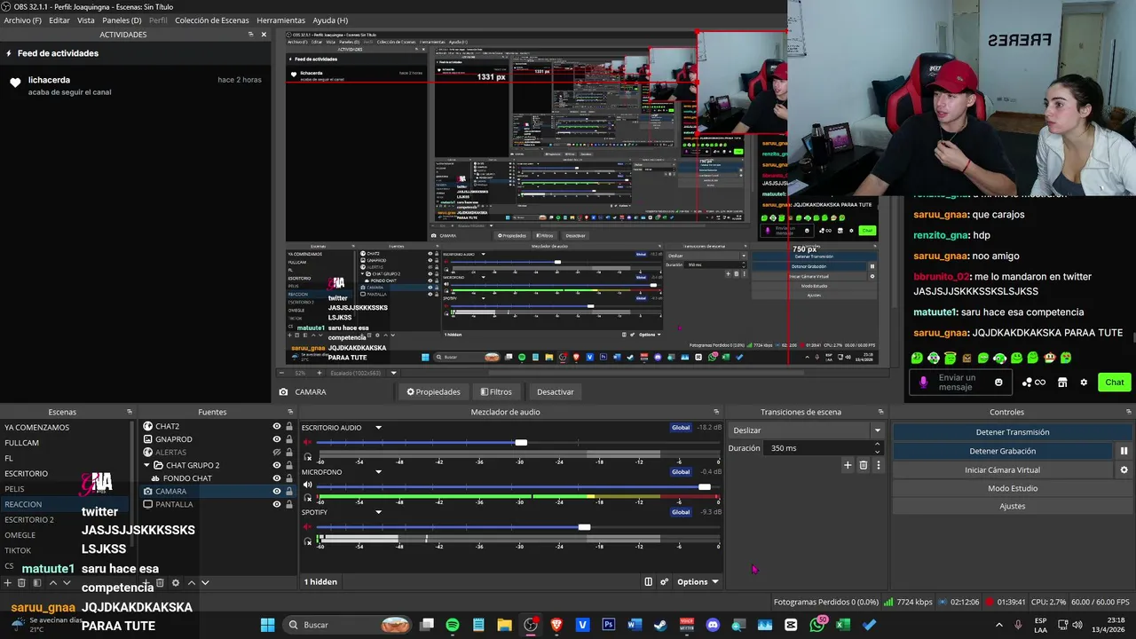Delete the selected scene
Image resolution: width=1136 pixels, height=639 pixels.
pyautogui.click(x=23, y=583)
